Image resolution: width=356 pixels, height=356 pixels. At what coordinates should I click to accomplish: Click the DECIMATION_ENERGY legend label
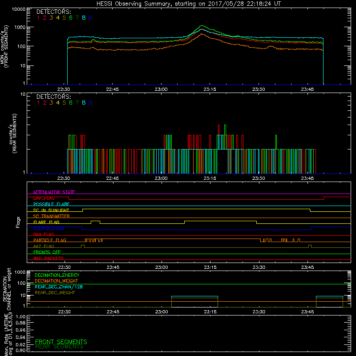(x=57, y=275)
